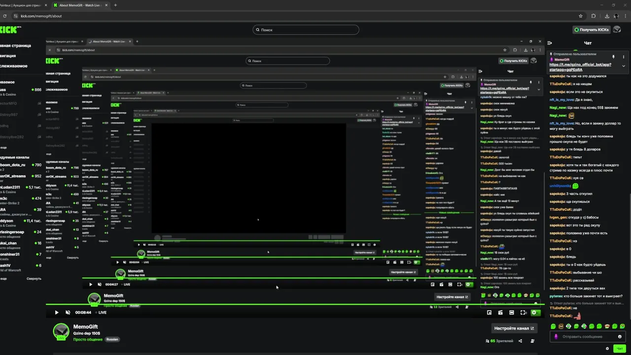Open sidebar channel erOK_streams with 952 viewers
Image resolution: width=631 pixels, height=355 pixels.
coord(21,177)
